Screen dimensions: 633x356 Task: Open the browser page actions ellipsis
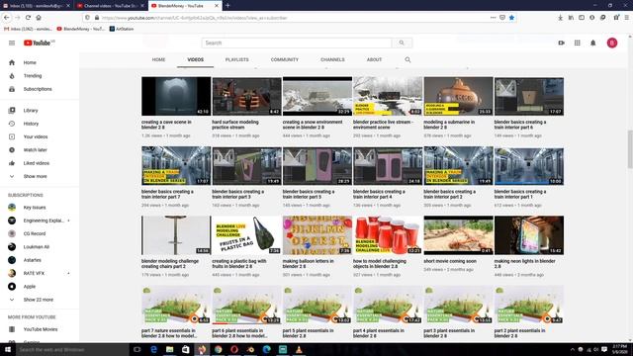pos(493,18)
